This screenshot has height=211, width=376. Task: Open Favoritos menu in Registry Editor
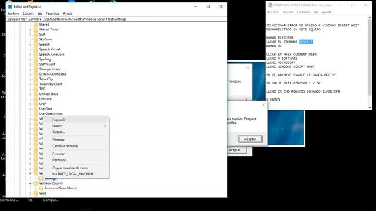52,13
